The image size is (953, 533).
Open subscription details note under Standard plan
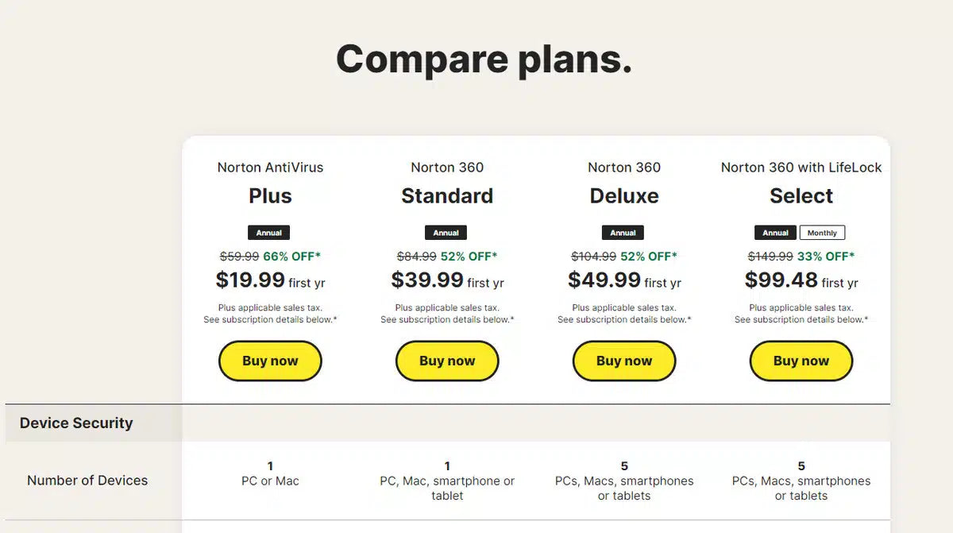coord(447,319)
